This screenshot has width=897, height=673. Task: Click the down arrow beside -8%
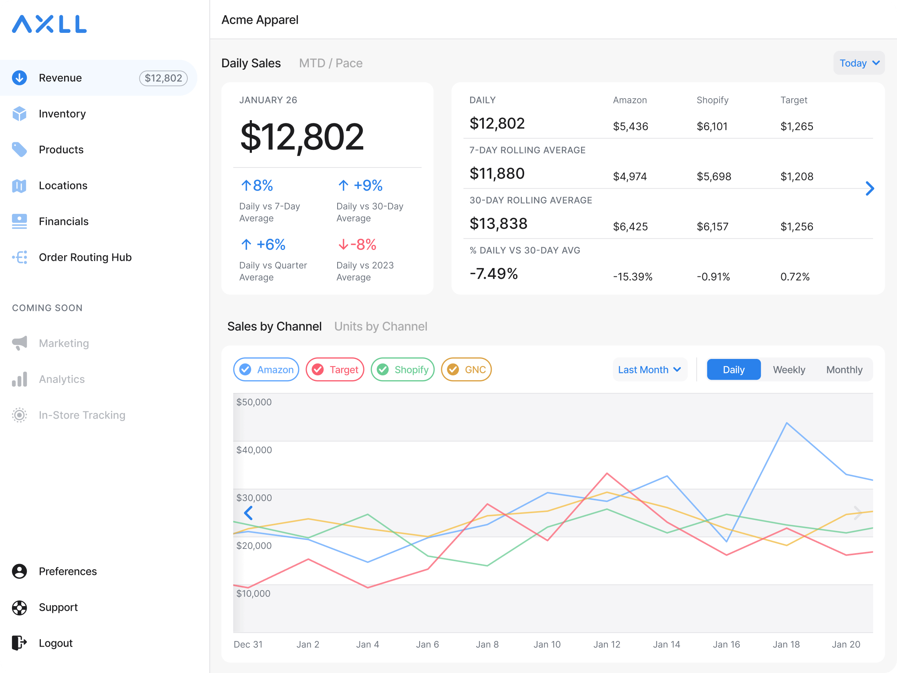pos(343,244)
